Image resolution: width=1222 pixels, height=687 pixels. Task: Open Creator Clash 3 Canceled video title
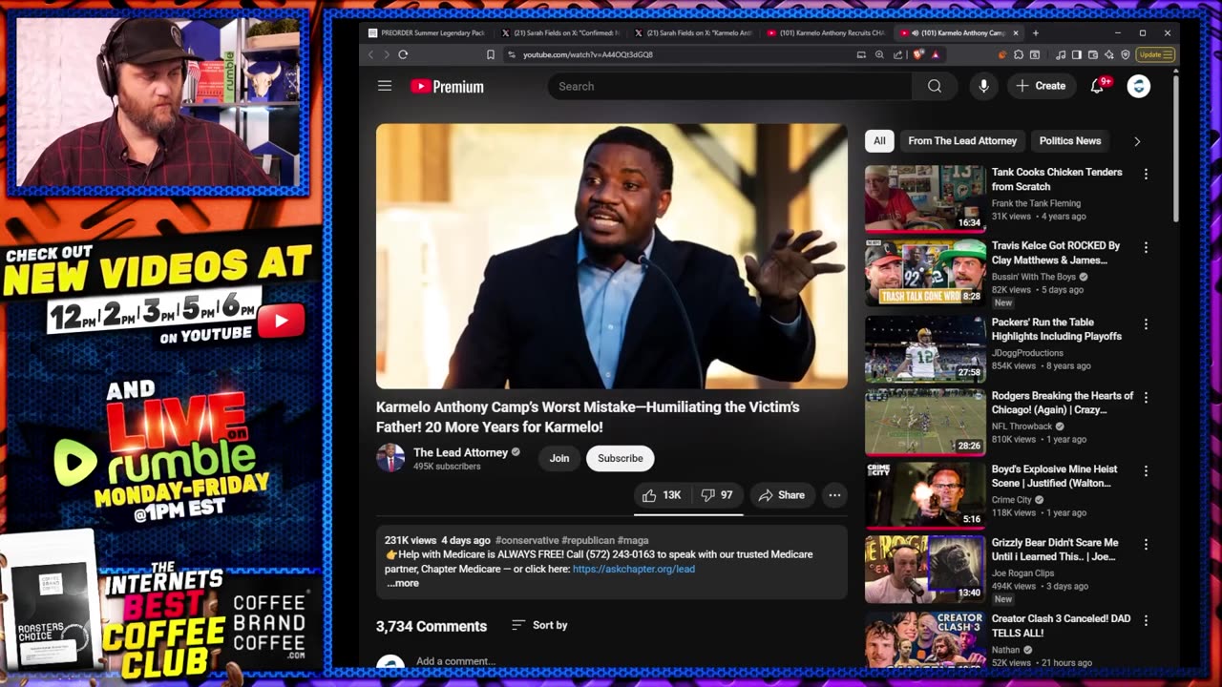tap(1061, 626)
